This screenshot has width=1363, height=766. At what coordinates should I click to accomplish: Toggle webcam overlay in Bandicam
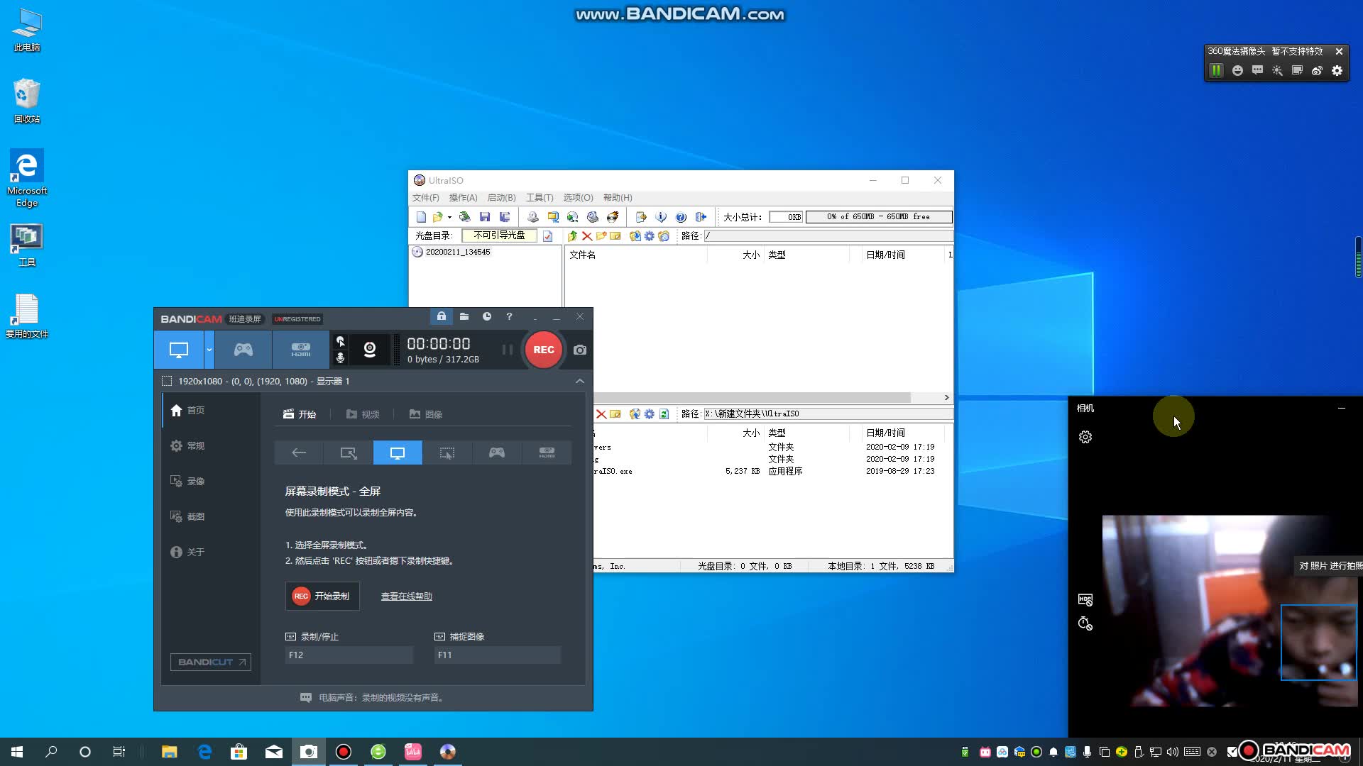pos(369,349)
